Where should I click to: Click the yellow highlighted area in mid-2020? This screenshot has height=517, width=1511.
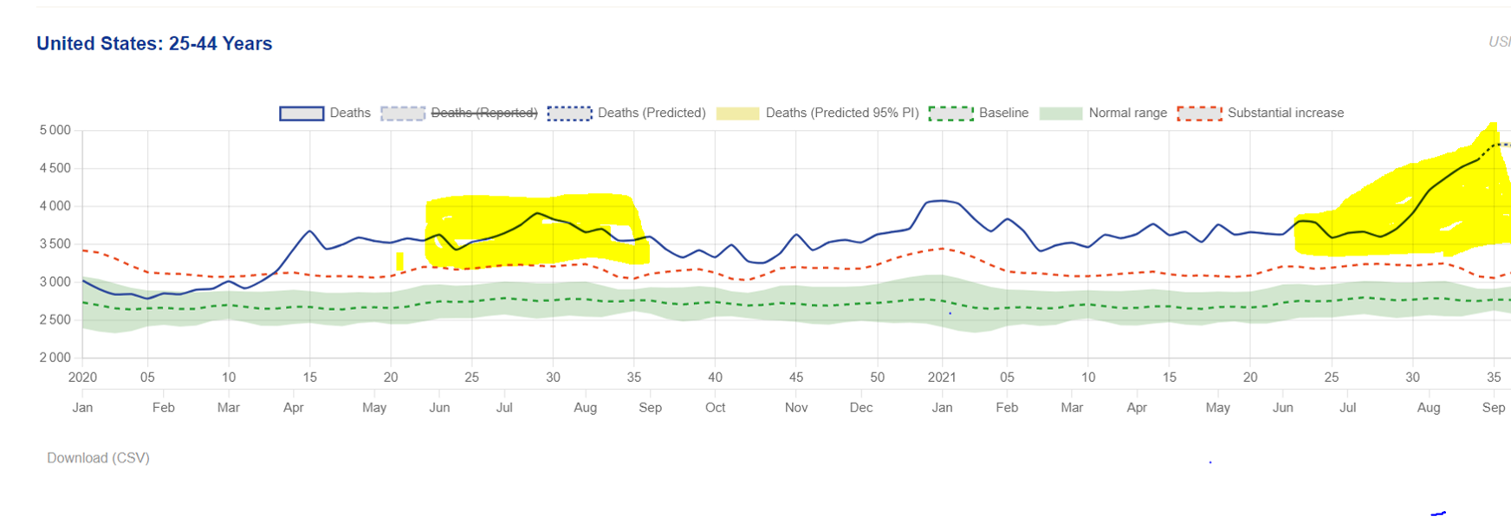click(537, 229)
